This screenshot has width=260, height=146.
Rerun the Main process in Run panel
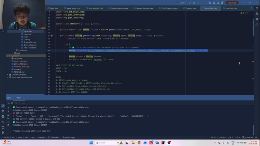(x=8, y=103)
